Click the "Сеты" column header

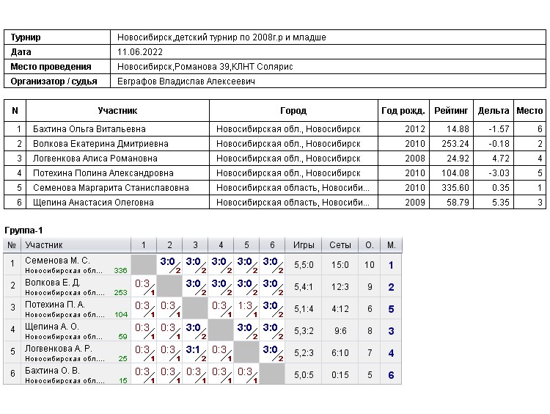(340, 245)
